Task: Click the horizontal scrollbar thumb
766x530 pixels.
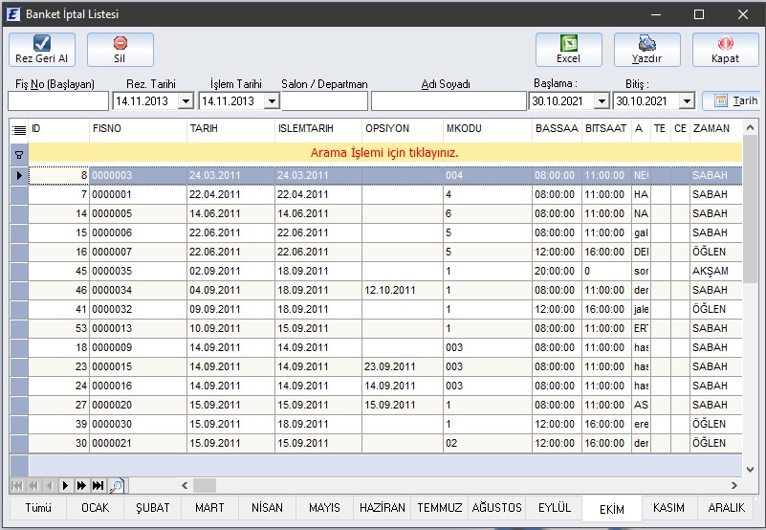Action: point(205,485)
